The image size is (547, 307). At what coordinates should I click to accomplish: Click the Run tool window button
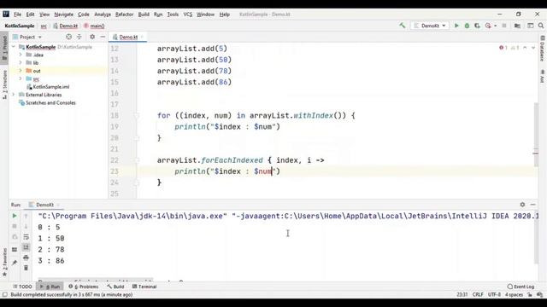50,287
